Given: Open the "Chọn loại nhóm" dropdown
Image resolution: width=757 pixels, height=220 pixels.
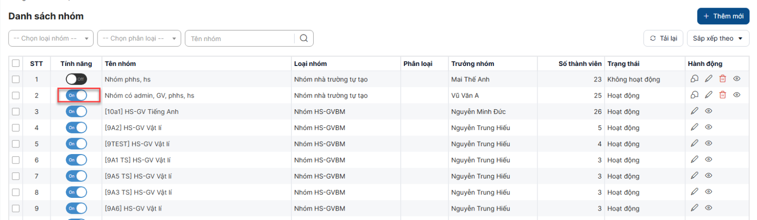Looking at the screenshot, I should 51,39.
